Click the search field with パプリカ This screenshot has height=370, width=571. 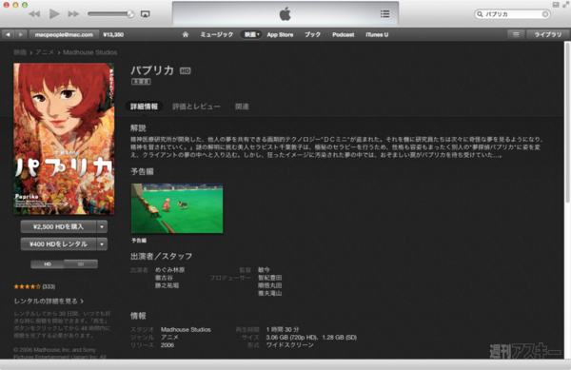point(512,14)
